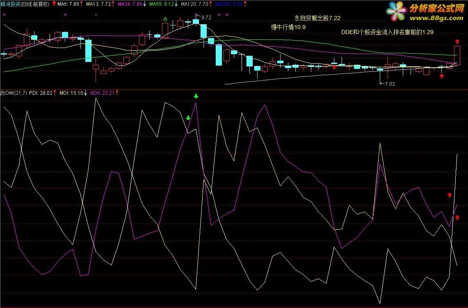Select the MA5: 7.85 moving average label

click(x=68, y=4)
